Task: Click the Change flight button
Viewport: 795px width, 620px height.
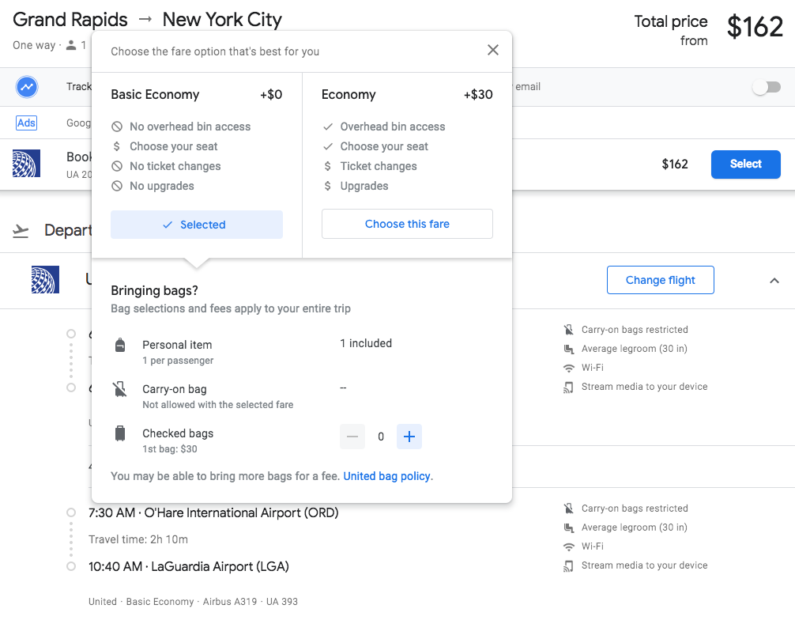Action: tap(660, 280)
